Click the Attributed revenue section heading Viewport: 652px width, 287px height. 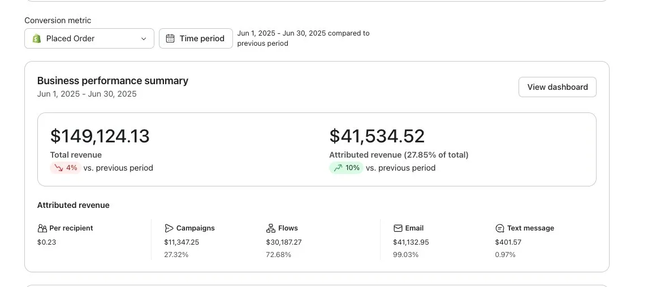(74, 205)
